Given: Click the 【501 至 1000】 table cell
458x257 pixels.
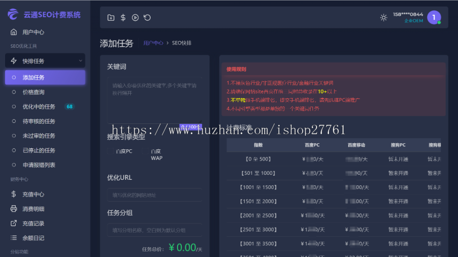Looking at the screenshot, I should [x=258, y=173].
